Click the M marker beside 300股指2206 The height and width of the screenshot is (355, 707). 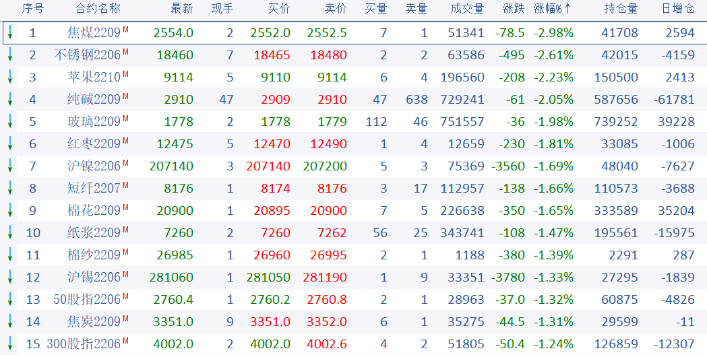(125, 342)
